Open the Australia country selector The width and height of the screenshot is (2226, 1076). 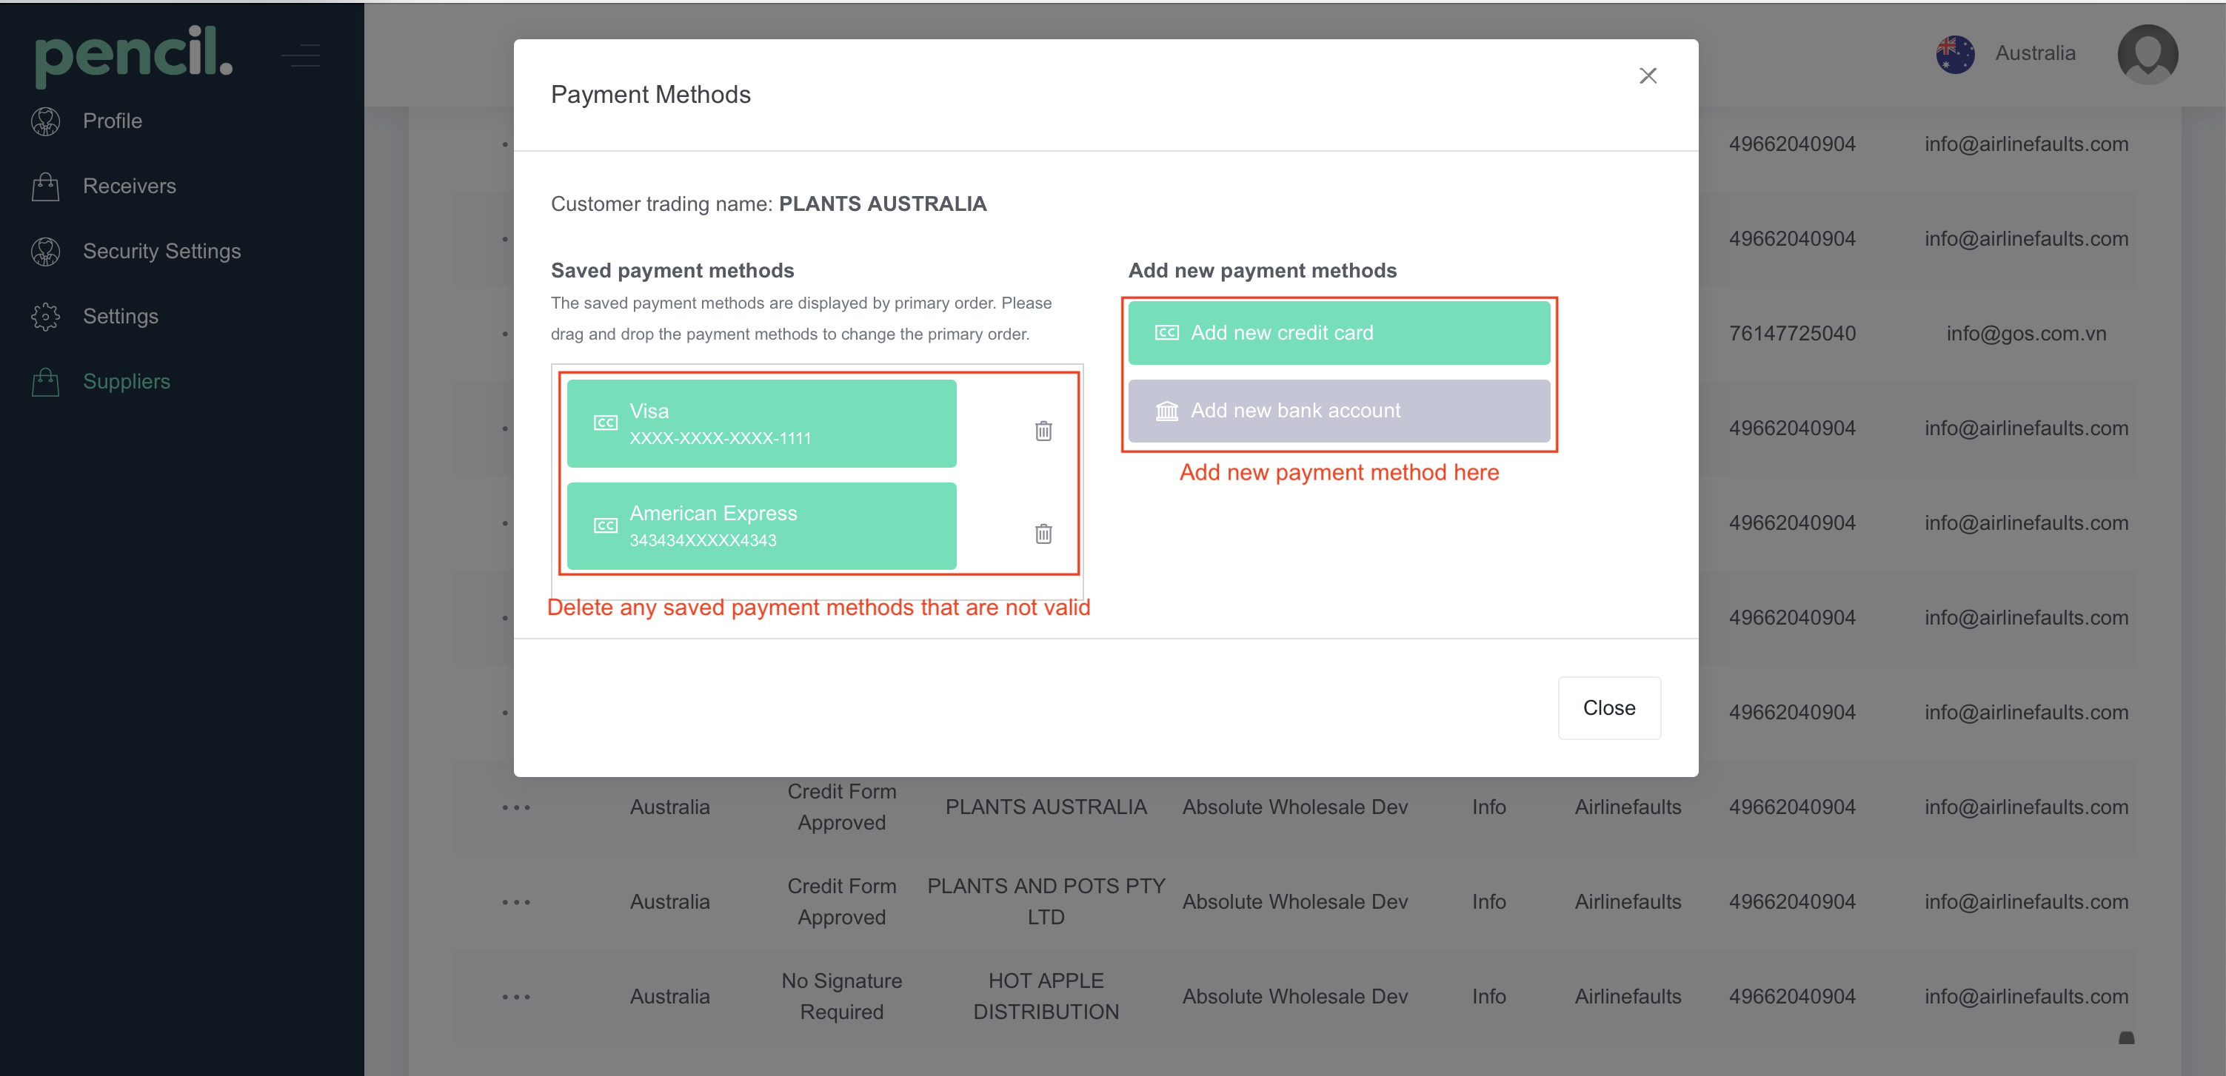pos(2034,53)
